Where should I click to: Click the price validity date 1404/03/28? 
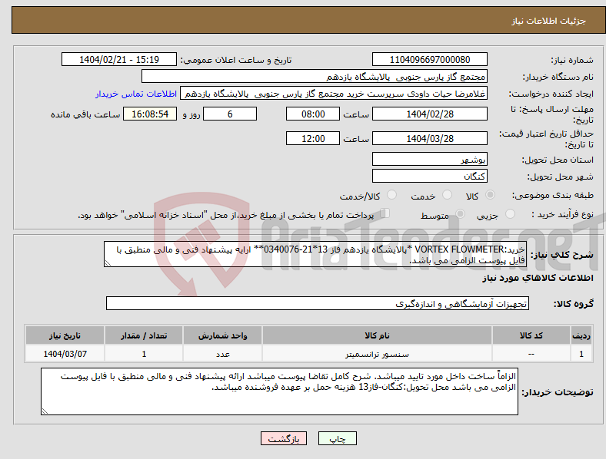[x=429, y=138]
